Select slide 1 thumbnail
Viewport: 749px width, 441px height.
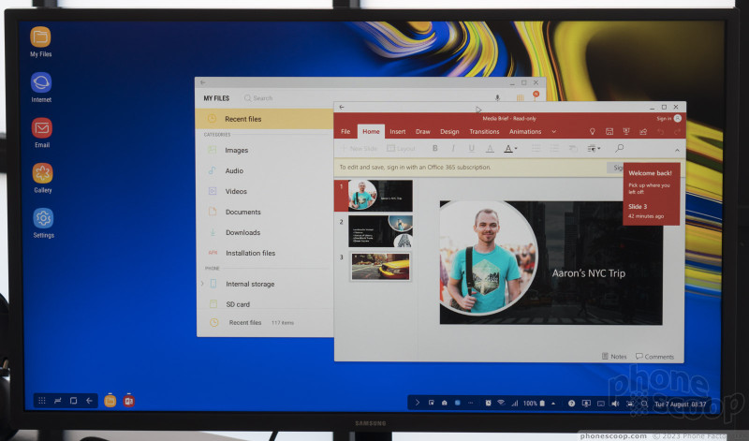pyautogui.click(x=380, y=196)
